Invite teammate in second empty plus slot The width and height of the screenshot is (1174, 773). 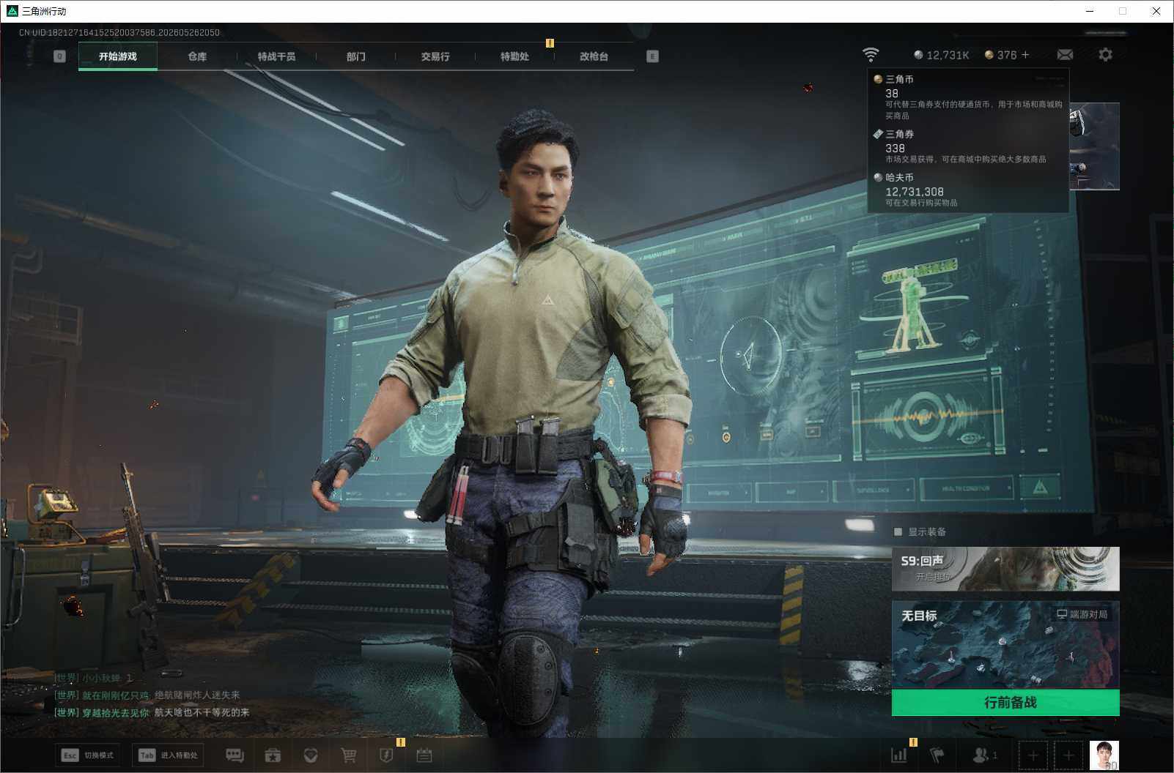(1068, 755)
